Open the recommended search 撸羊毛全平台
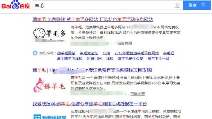Viewport: 212px width, 119px height. [158, 59]
